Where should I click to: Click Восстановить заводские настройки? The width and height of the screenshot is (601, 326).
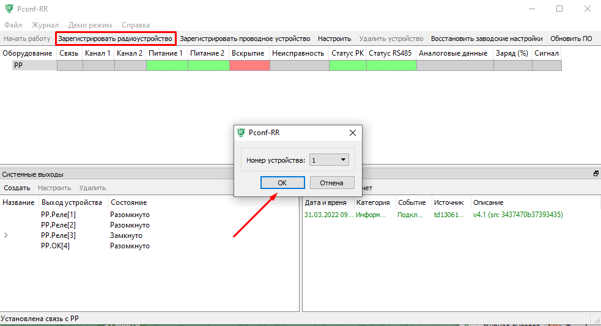[486, 39]
